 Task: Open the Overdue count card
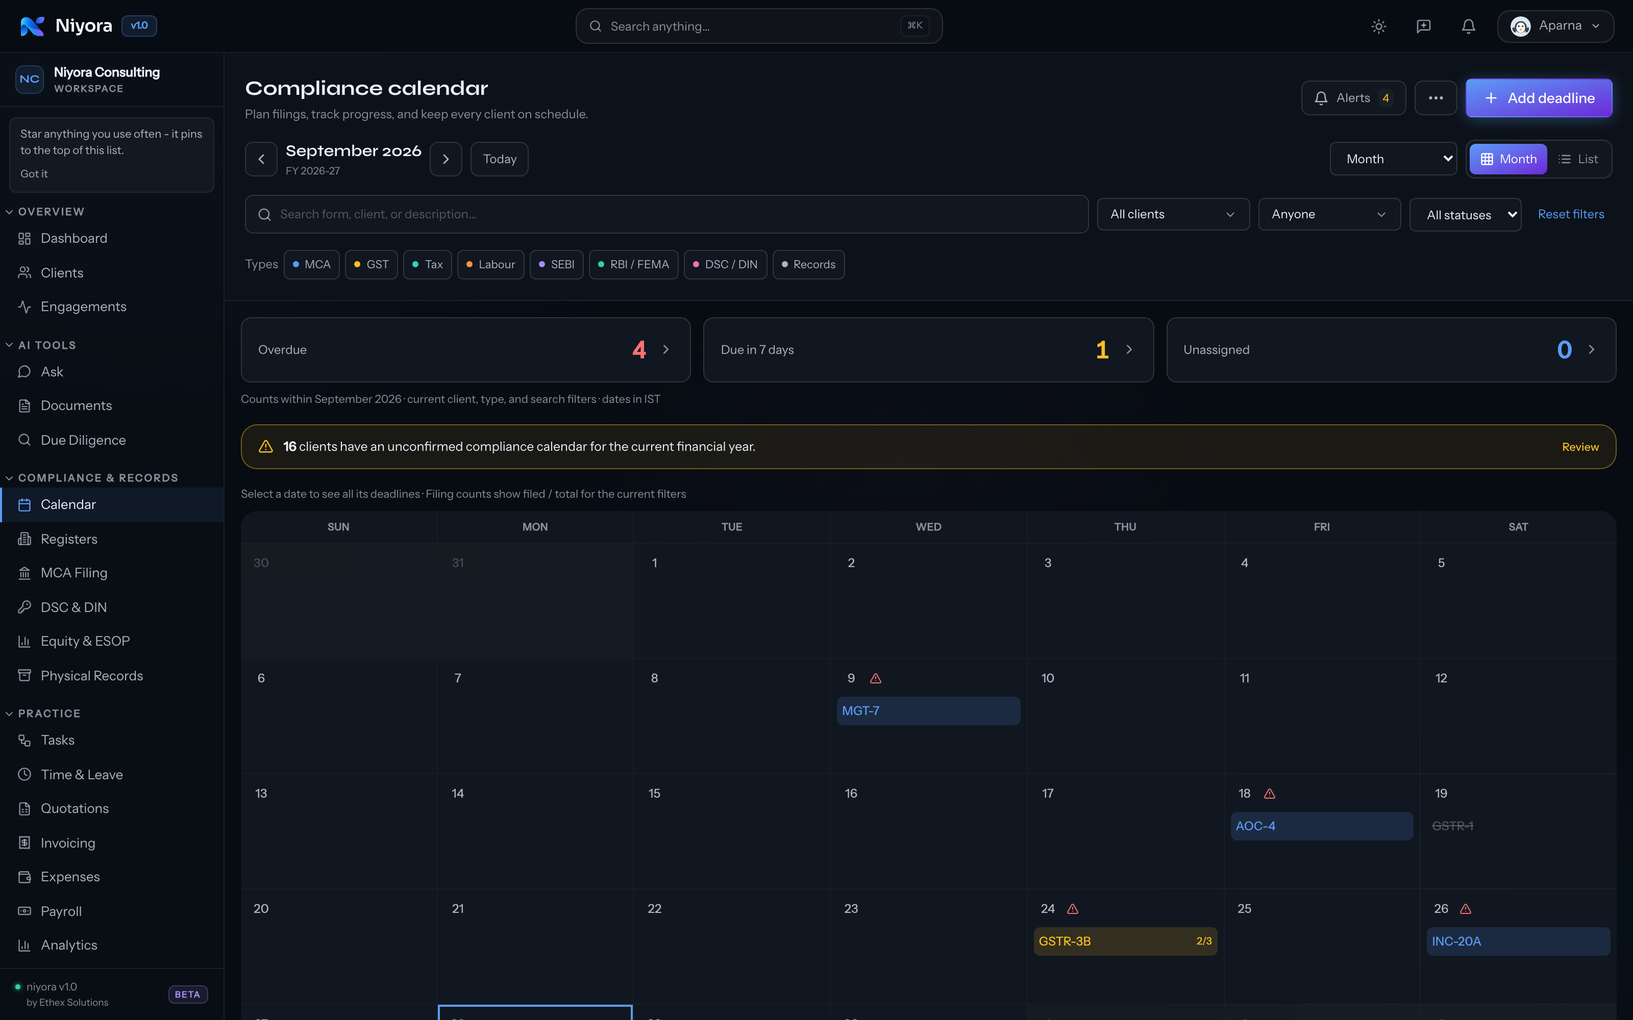465,349
